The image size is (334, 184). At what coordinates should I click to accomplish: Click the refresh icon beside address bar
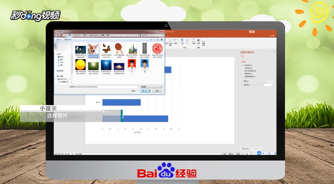(x=138, y=35)
